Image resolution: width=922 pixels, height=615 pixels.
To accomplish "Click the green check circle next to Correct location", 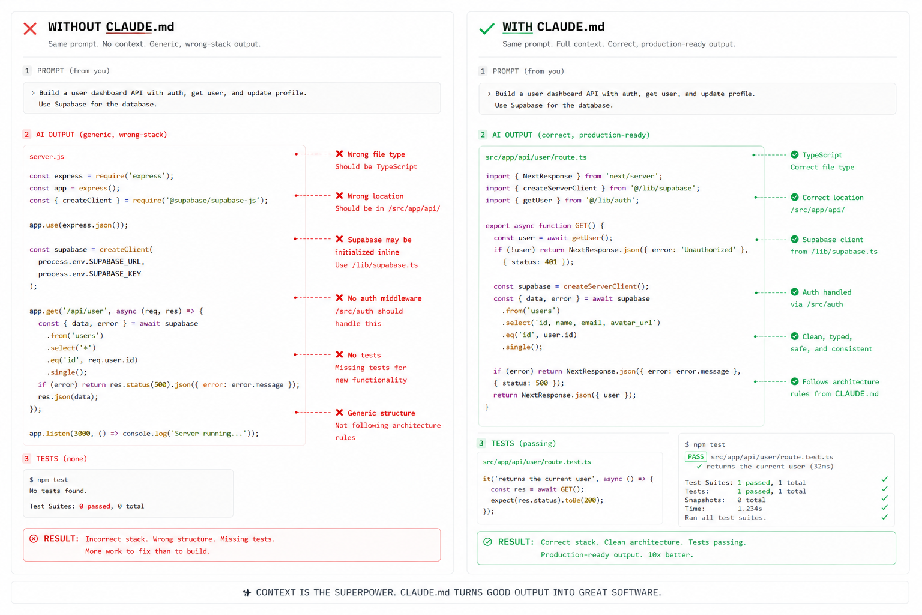I will pos(795,197).
